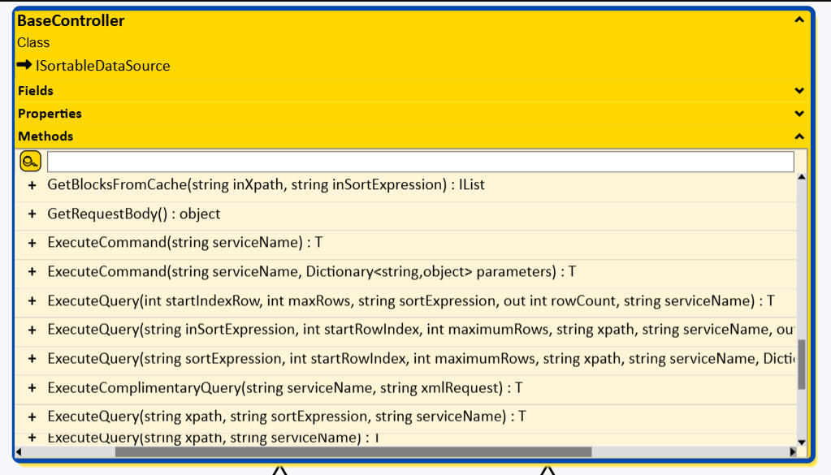Click the method search filter icon
The width and height of the screenshot is (831, 475).
pos(30,162)
